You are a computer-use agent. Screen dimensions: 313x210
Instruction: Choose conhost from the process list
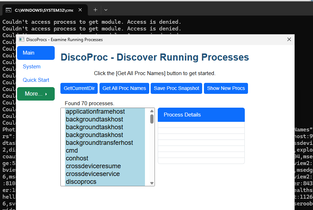[x=77, y=158]
